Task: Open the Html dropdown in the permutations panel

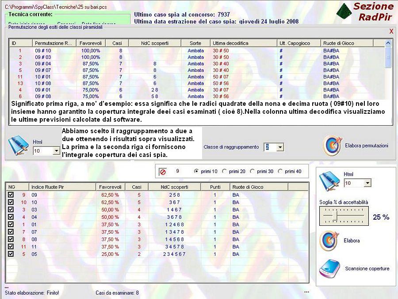Action: coord(56,151)
